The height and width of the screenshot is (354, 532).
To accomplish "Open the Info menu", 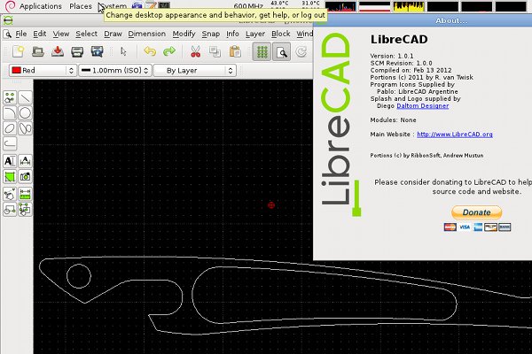I will (x=232, y=34).
